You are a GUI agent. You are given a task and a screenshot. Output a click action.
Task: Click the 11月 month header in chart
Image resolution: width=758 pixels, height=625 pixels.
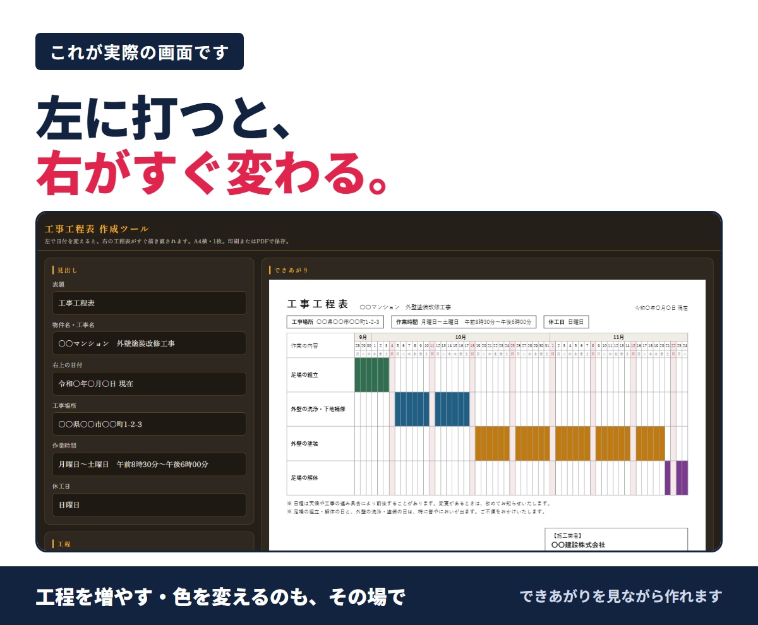(x=619, y=337)
